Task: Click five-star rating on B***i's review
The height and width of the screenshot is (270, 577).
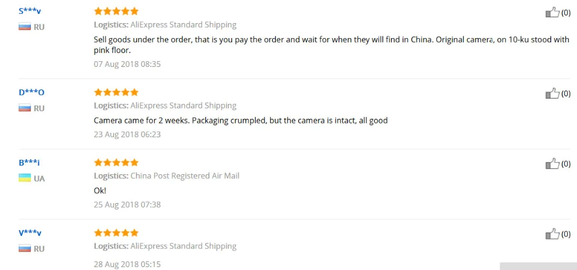Action: 116,163
